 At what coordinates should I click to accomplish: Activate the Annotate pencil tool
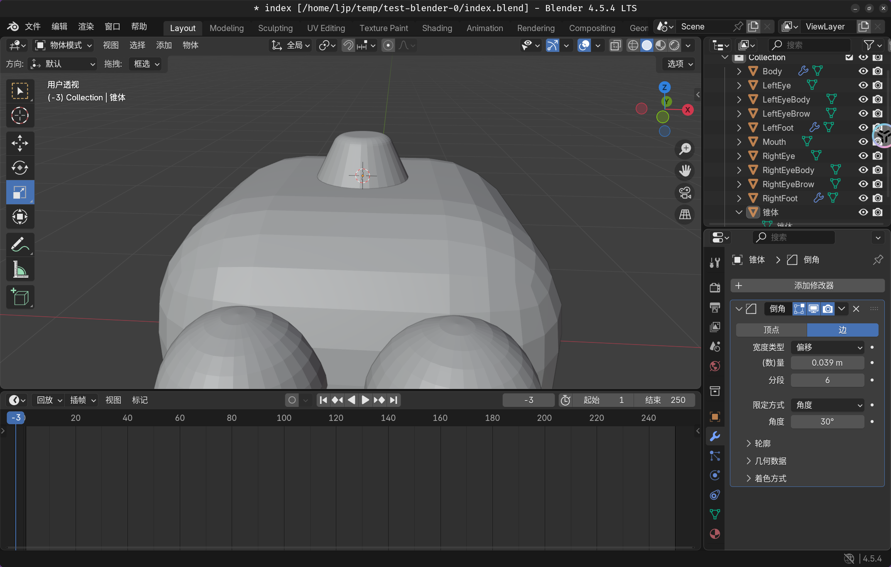point(20,245)
